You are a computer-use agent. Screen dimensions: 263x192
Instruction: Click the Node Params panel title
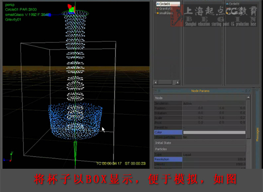[200, 91]
